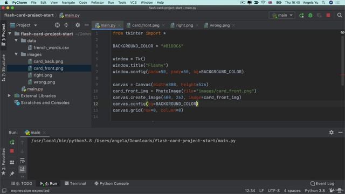Go to line via 12:34 position indicator
The image size is (345, 194).
tap(250, 190)
